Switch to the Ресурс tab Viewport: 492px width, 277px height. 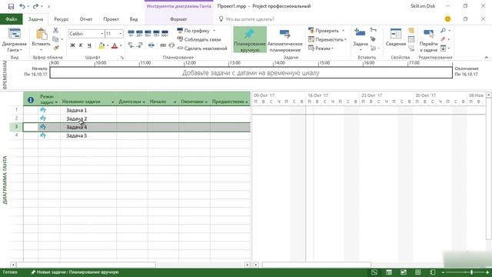pos(61,19)
